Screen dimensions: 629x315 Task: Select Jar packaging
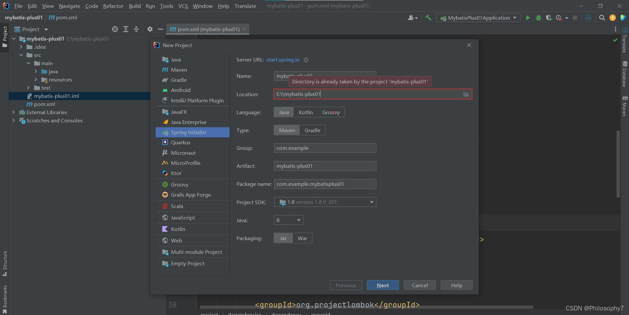pyautogui.click(x=283, y=238)
